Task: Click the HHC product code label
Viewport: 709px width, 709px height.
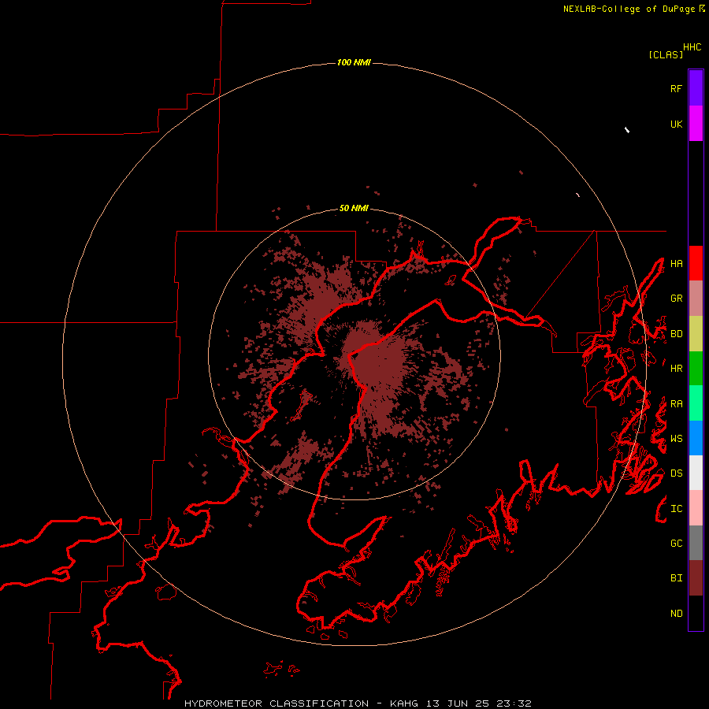Action: tap(692, 47)
